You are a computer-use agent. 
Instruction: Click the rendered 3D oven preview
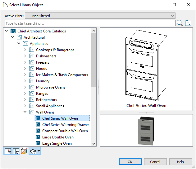146,130
